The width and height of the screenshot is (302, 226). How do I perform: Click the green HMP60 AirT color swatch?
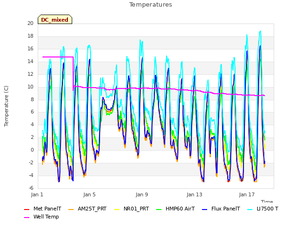[x=159, y=209]
